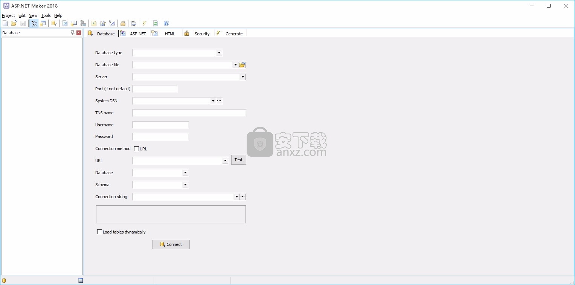Click the database connect toolbar icon
The image size is (575, 285).
coord(54,23)
